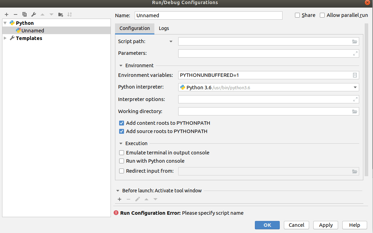Browse redirect input file folder icon
The image size is (373, 233).
click(355, 172)
